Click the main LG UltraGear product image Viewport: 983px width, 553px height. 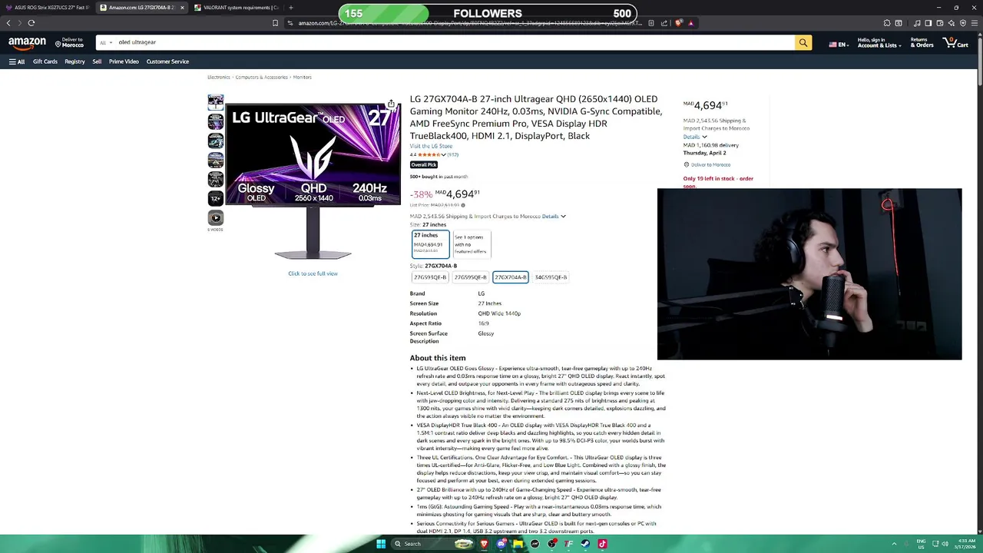(x=313, y=181)
